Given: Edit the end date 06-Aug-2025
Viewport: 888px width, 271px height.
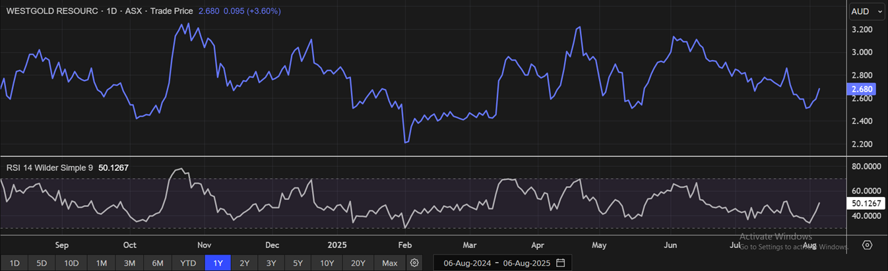Looking at the screenshot, I should (x=526, y=263).
